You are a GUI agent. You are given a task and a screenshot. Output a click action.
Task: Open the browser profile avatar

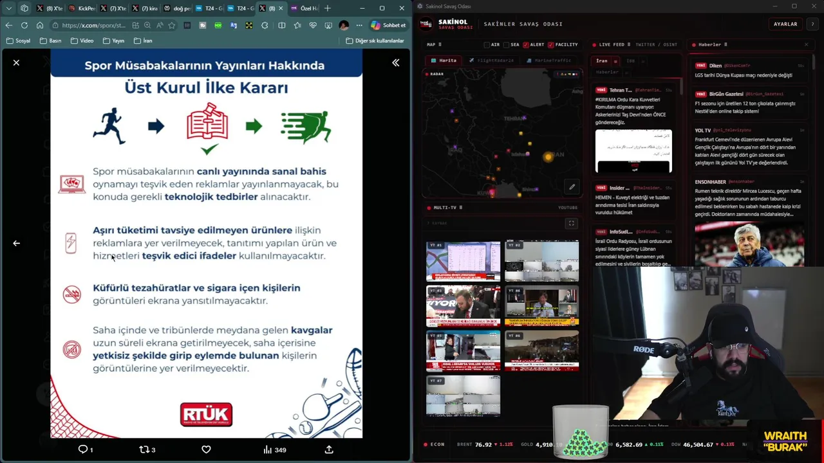coord(344,25)
